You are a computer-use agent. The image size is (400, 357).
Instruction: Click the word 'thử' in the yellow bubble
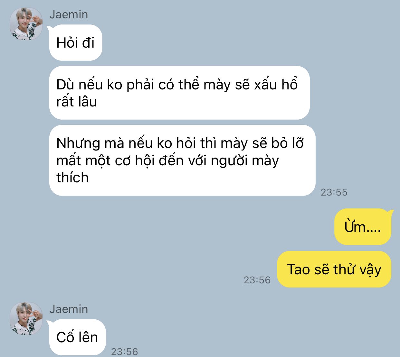(344, 269)
